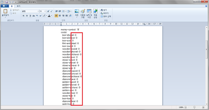Center align the text

(x=60, y=16)
